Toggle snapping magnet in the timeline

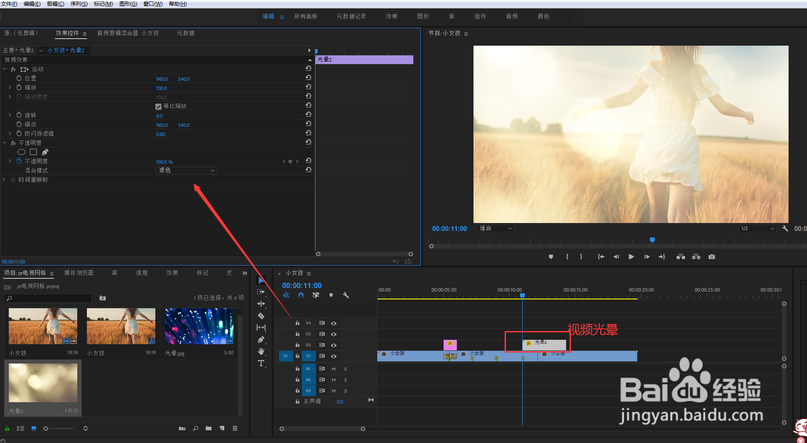301,295
